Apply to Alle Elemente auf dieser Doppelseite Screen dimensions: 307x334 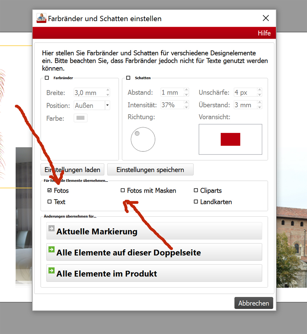(x=154, y=252)
